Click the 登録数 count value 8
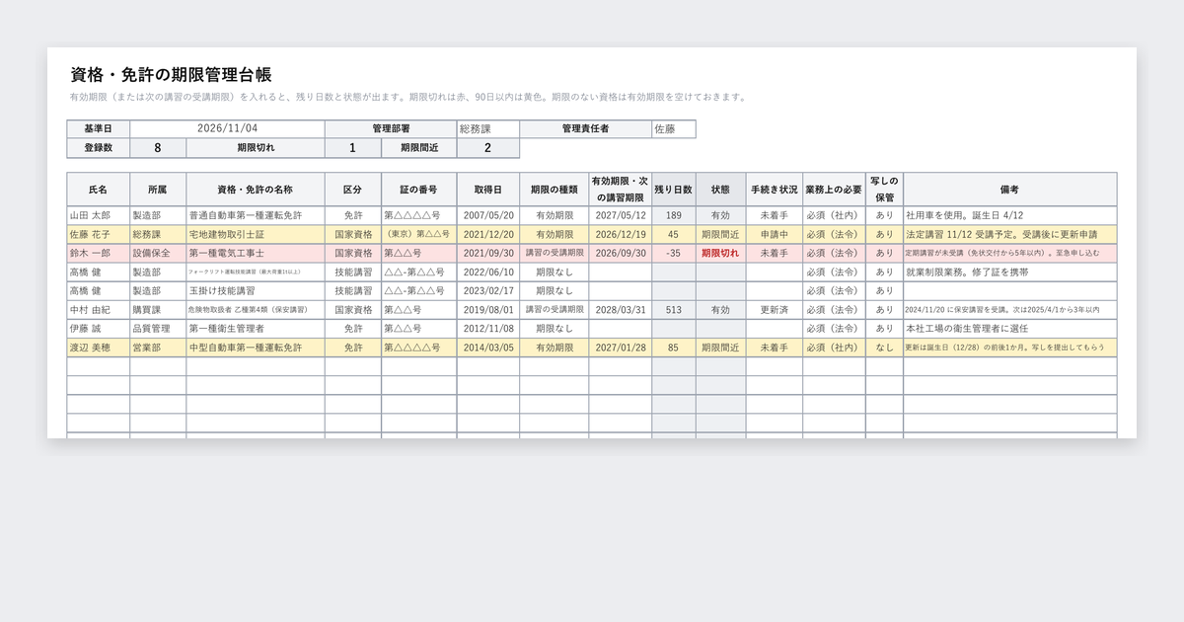Image resolution: width=1184 pixels, height=622 pixels. click(x=158, y=148)
